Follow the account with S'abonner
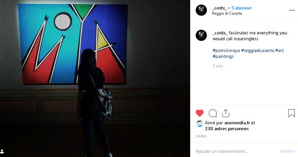 tap(242, 8)
